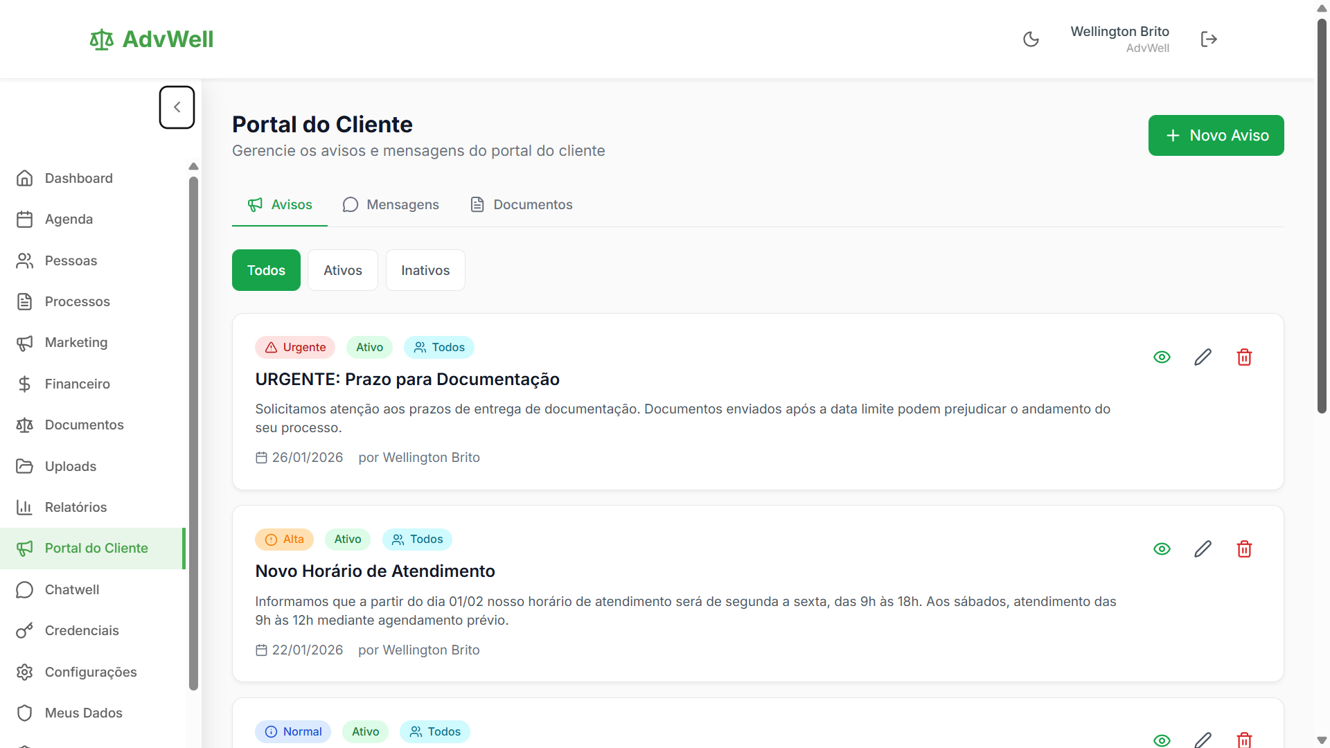Image resolution: width=1330 pixels, height=748 pixels.
Task: Click the Processos document icon
Action: pyautogui.click(x=25, y=301)
